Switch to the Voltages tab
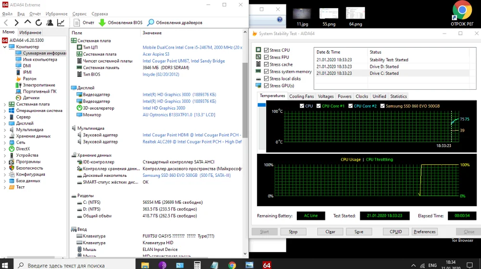 click(x=326, y=96)
